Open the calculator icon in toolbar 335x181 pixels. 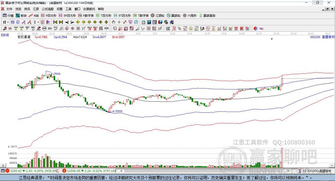pyautogui.click(x=149, y=22)
